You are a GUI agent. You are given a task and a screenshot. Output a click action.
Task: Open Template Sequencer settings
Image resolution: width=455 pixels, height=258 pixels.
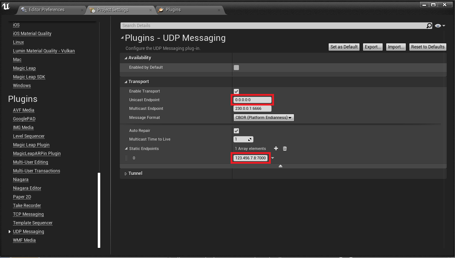click(x=33, y=223)
